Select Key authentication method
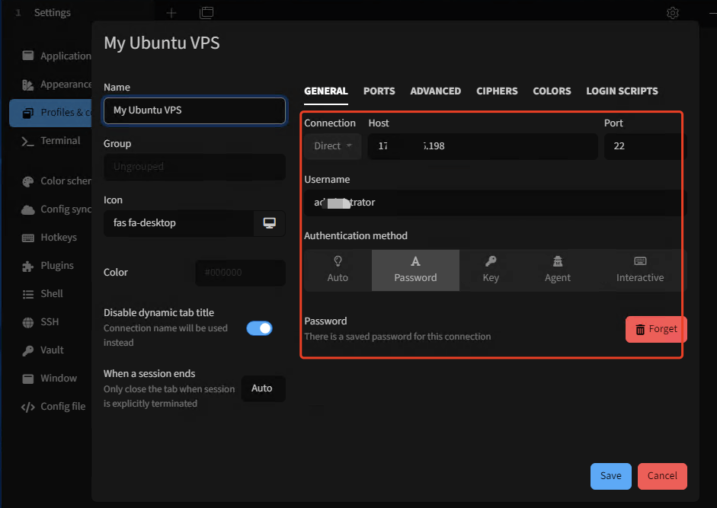717x508 pixels. coord(491,270)
